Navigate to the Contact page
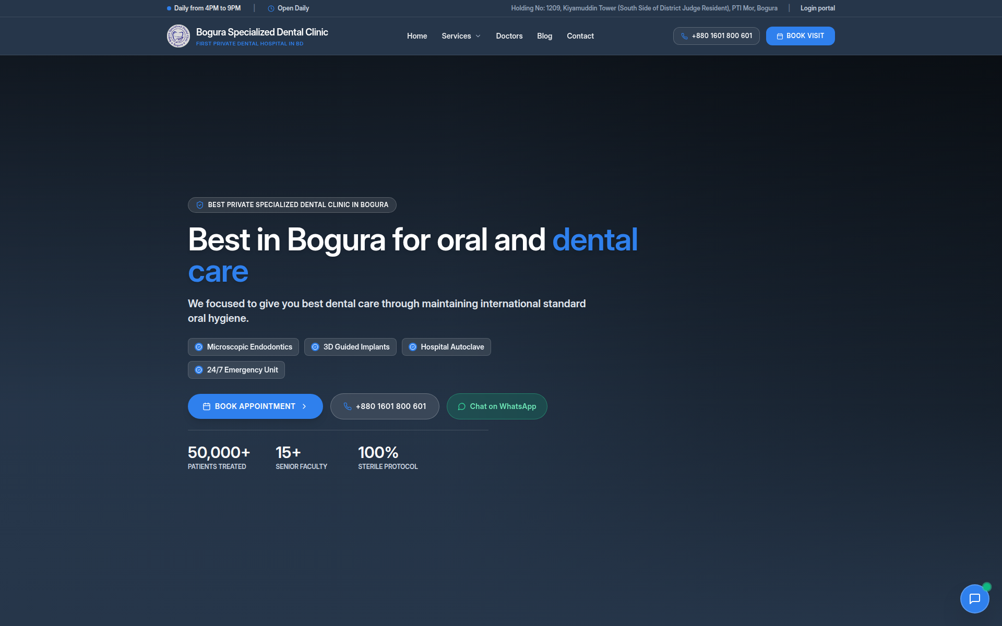 point(580,36)
